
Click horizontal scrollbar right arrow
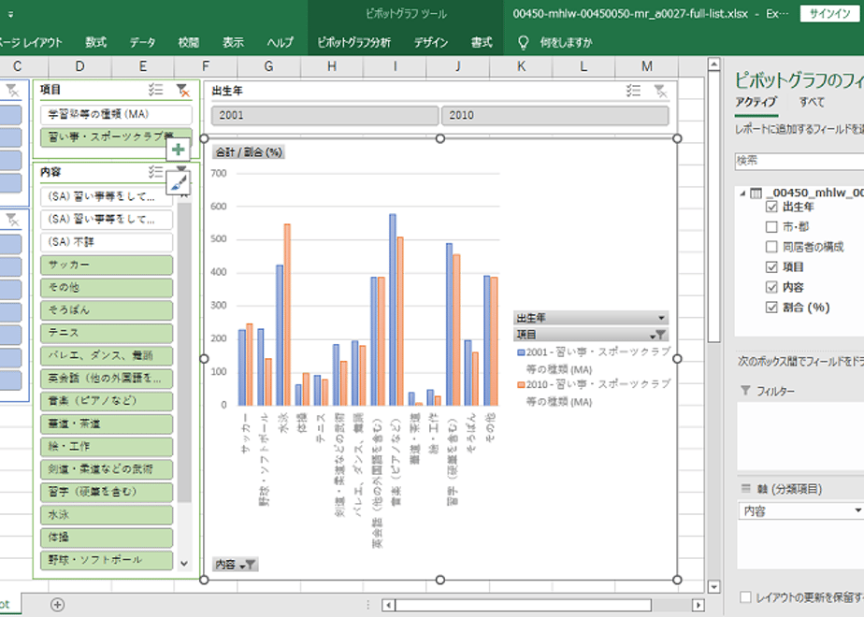coord(698,605)
